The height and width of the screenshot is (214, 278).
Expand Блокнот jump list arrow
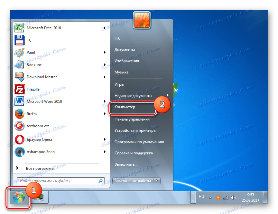click(x=105, y=65)
